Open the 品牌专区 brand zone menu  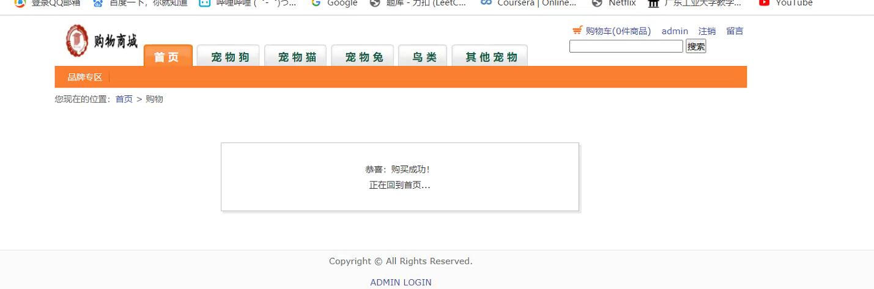coord(85,77)
